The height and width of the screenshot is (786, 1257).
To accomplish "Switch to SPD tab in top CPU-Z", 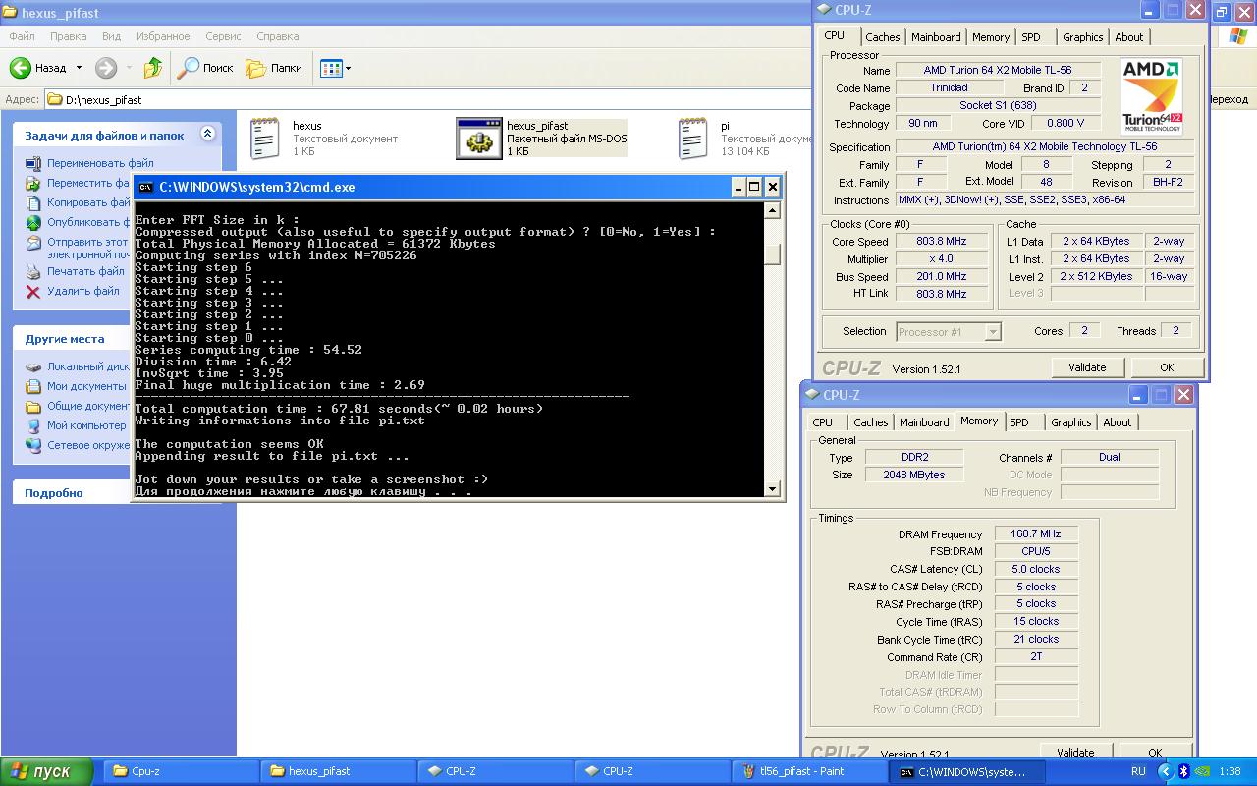I will pos(1030,37).
